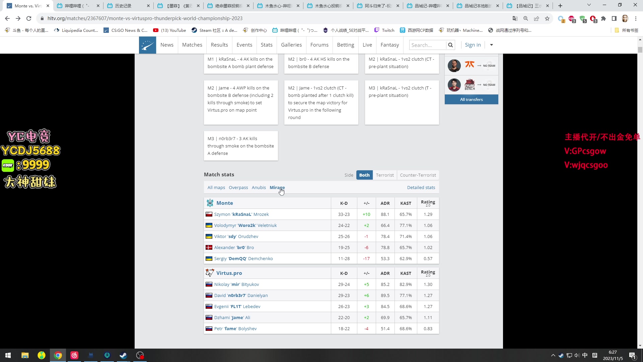Screen dimensions: 643x362
Task: Open the Forums menu
Action: click(319, 45)
